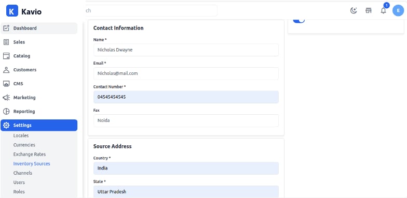Click the Dashboard chart icon
This screenshot has height=198, width=407.
click(6, 28)
